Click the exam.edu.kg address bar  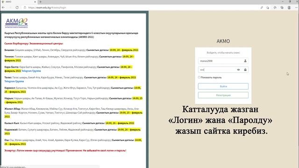pos(141,7)
